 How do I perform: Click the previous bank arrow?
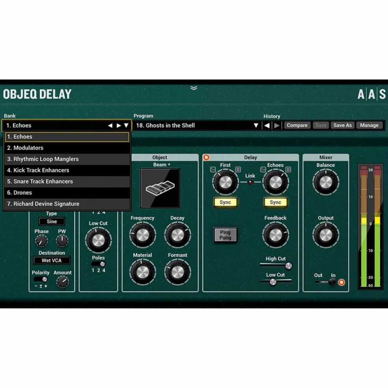point(110,125)
